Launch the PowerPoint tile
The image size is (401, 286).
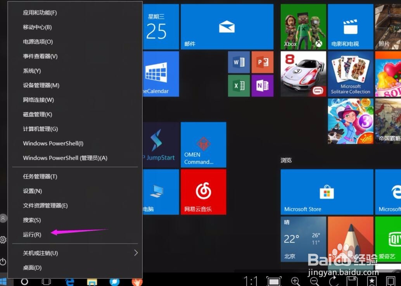tap(262, 62)
